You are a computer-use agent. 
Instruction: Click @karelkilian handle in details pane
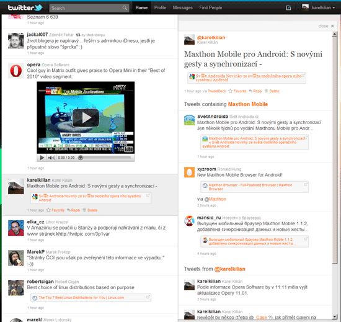tap(211, 37)
